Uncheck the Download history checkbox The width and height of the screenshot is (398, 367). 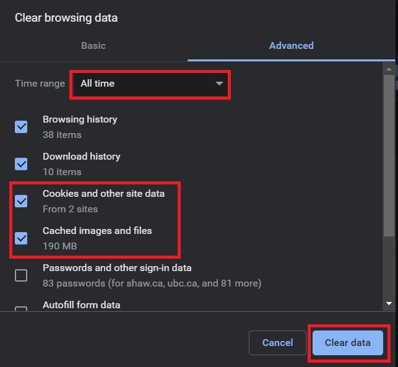(21, 164)
